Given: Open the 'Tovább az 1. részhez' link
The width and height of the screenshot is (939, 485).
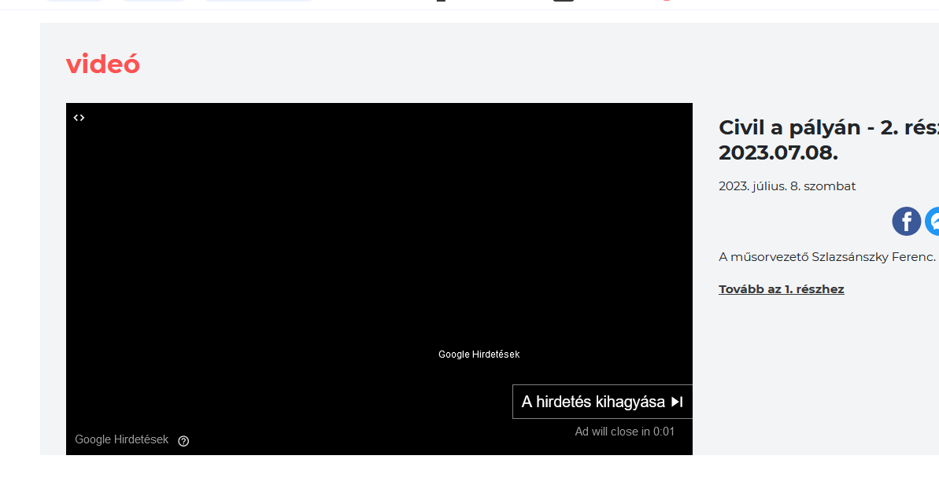Looking at the screenshot, I should 782,289.
